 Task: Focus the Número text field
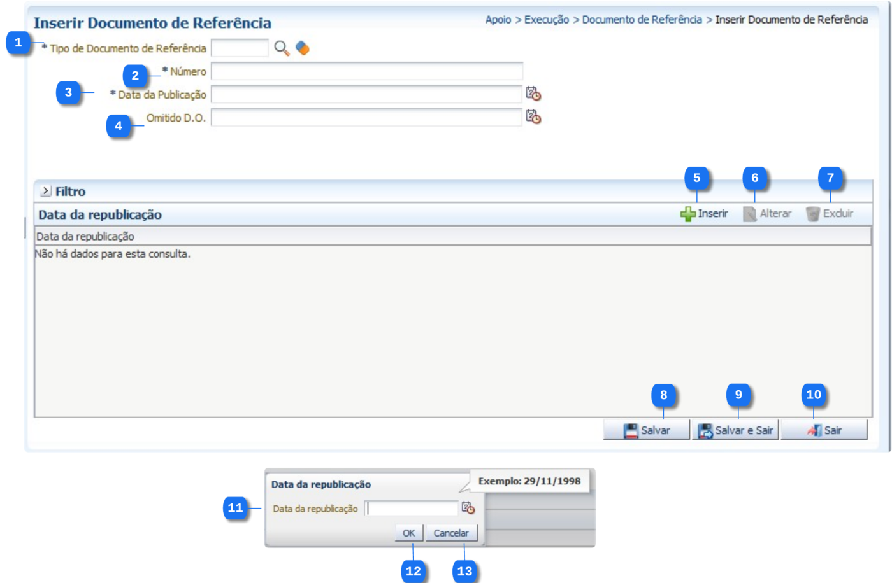pyautogui.click(x=366, y=71)
